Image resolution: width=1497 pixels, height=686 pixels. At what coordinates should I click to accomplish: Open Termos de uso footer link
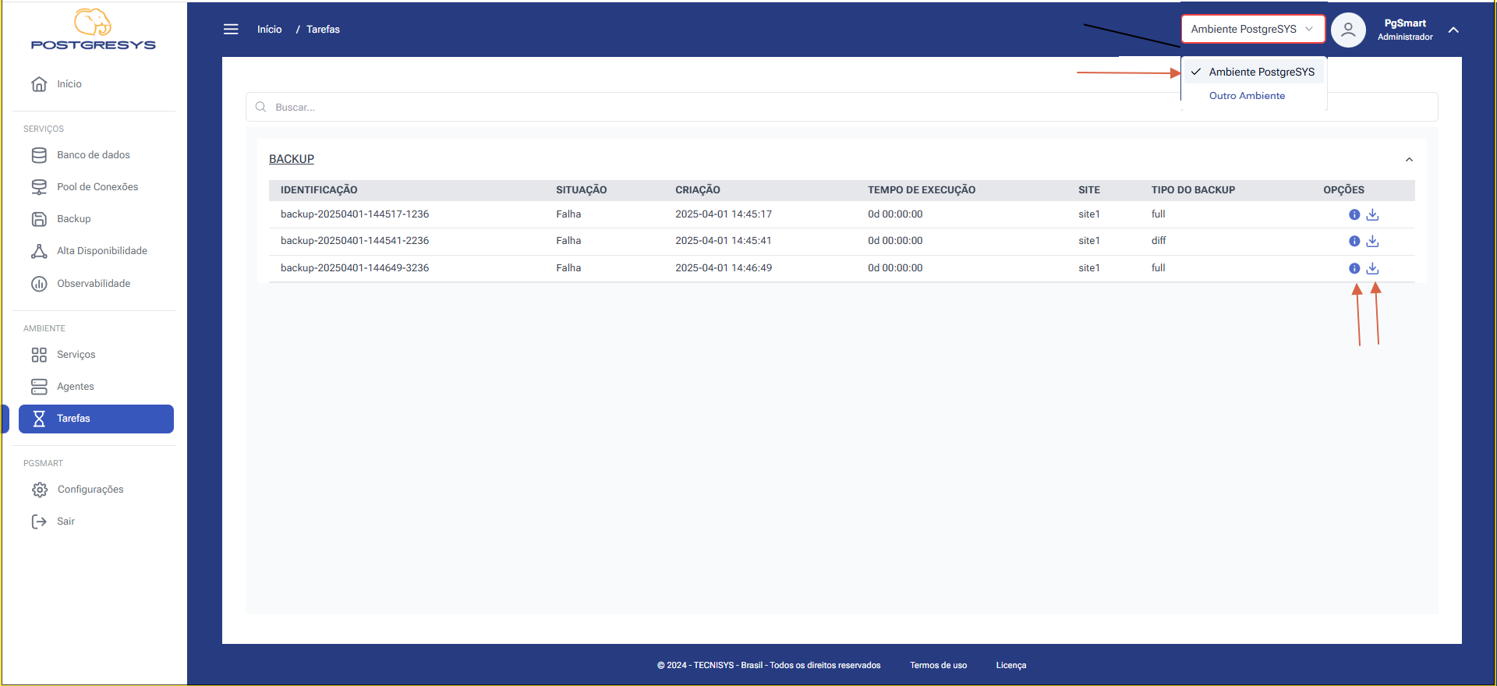(938, 665)
